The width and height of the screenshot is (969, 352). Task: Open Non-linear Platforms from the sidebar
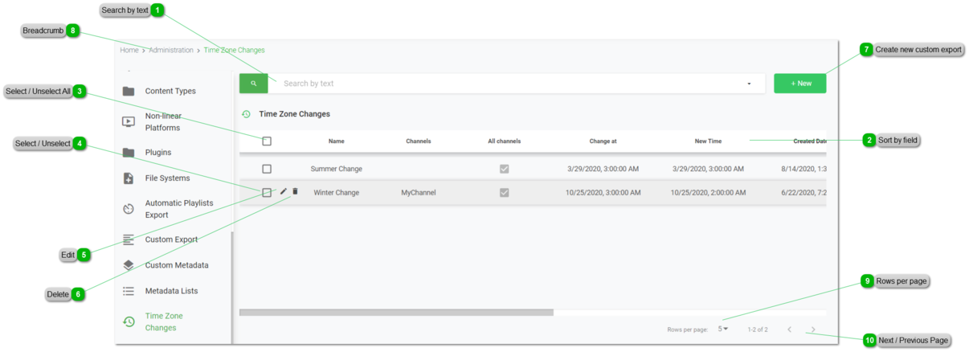(x=161, y=122)
